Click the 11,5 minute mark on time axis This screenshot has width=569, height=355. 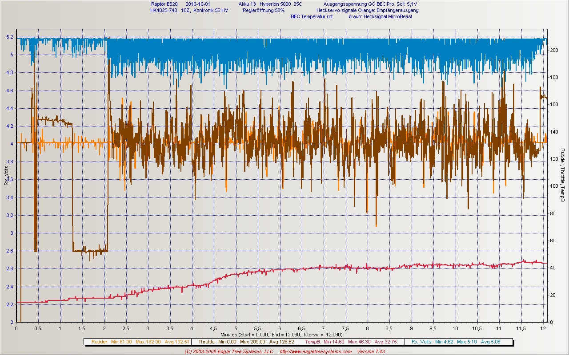(x=521, y=328)
